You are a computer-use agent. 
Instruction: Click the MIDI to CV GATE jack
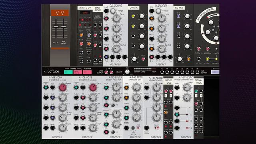click(81, 44)
